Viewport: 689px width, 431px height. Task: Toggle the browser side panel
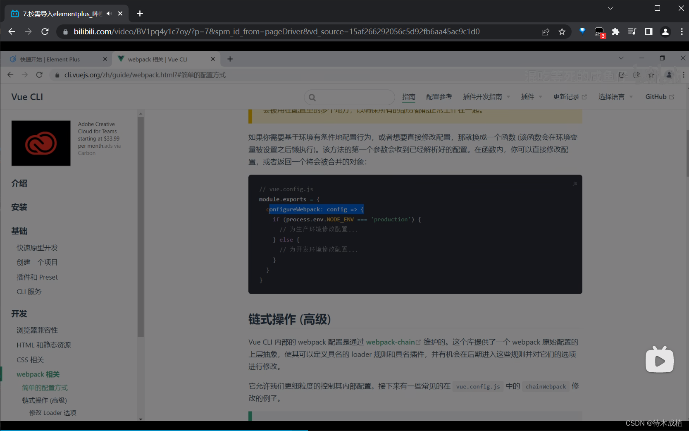pyautogui.click(x=648, y=31)
